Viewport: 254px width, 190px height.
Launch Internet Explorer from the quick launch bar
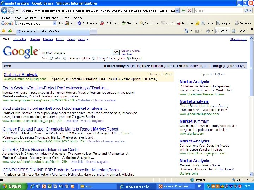pyautogui.click(x=32, y=186)
